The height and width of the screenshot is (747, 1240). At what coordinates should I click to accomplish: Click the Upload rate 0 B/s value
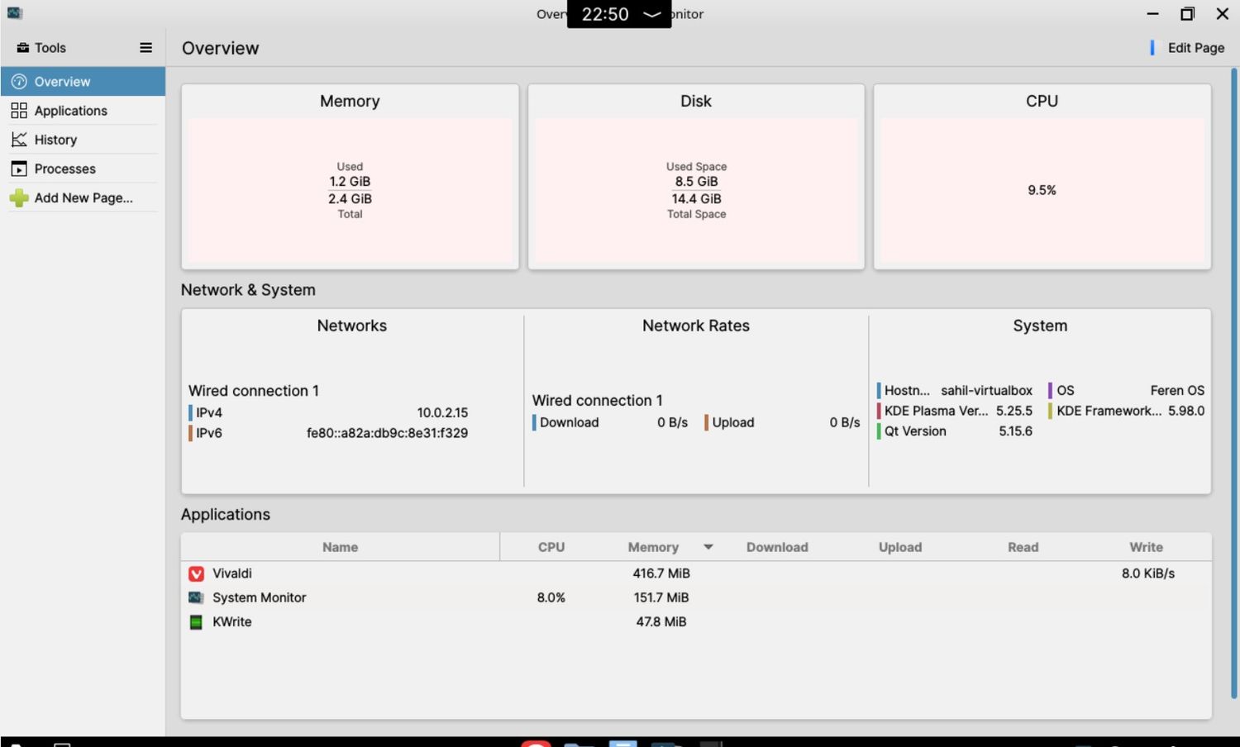click(x=845, y=422)
